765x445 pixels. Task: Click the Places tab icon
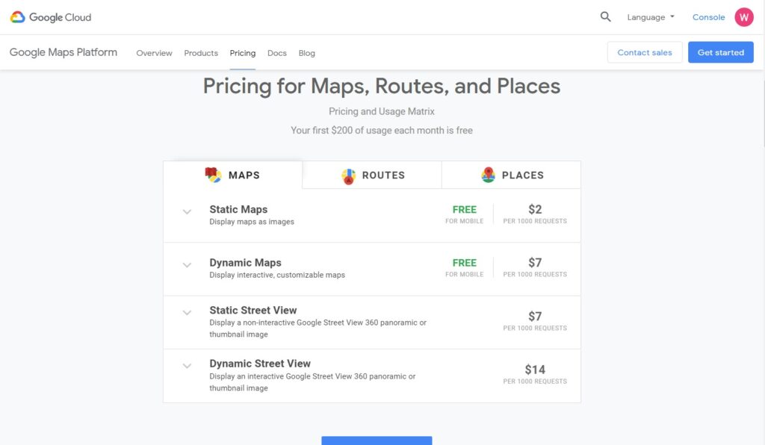(x=488, y=175)
